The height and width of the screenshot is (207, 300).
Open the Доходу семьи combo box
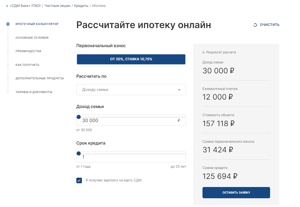(x=131, y=90)
